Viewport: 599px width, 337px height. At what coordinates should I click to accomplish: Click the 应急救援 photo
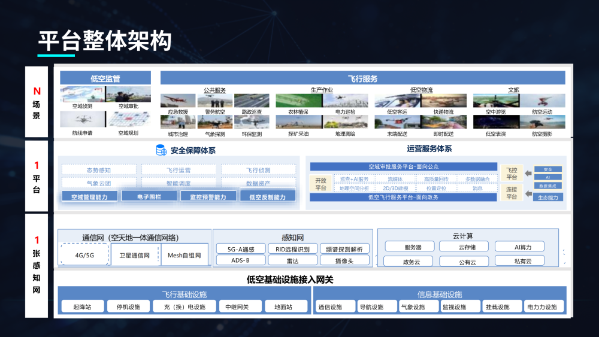coord(178,101)
